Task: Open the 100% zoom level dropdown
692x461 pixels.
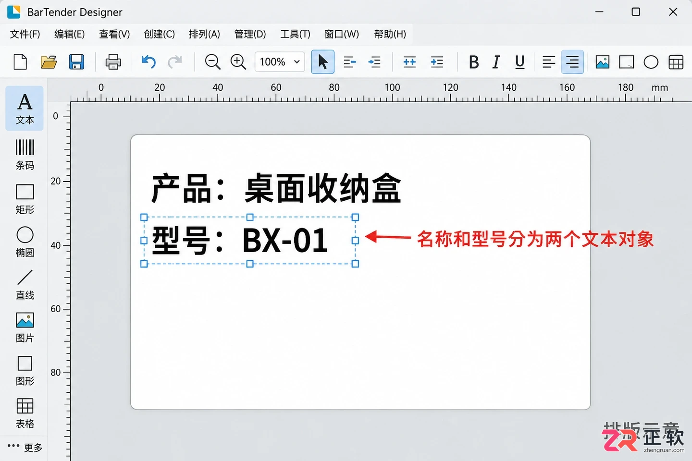Action: tap(280, 62)
